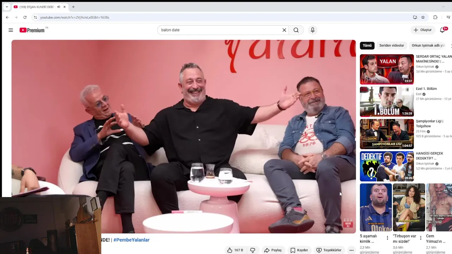Image resolution: width=452 pixels, height=254 pixels.
Task: Click the browser address bar URL
Action: (x=75, y=17)
